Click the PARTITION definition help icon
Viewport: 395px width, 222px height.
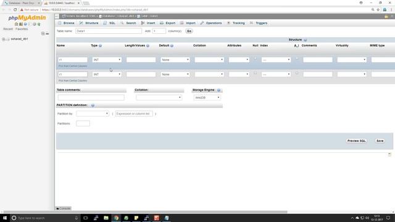[x=93, y=105]
